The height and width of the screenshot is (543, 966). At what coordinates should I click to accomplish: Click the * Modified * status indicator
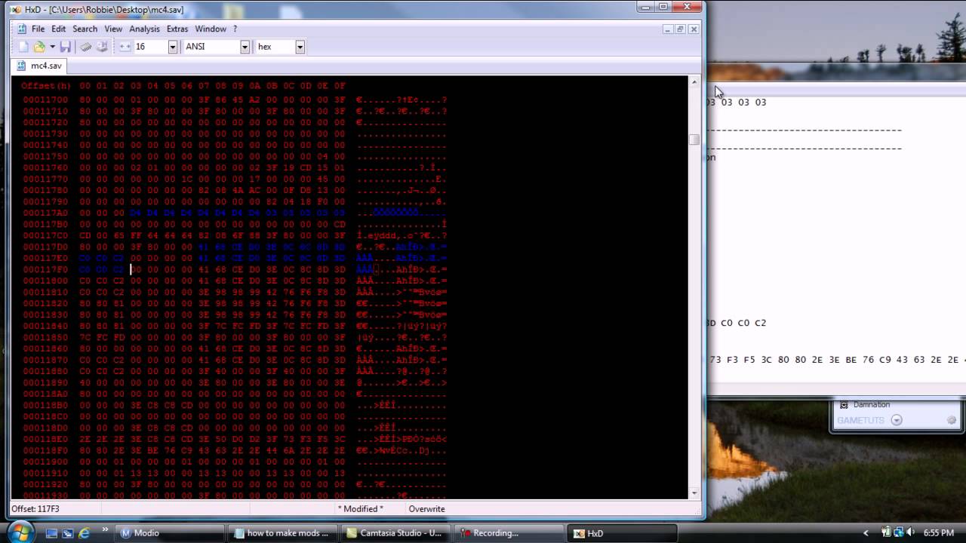tap(361, 509)
